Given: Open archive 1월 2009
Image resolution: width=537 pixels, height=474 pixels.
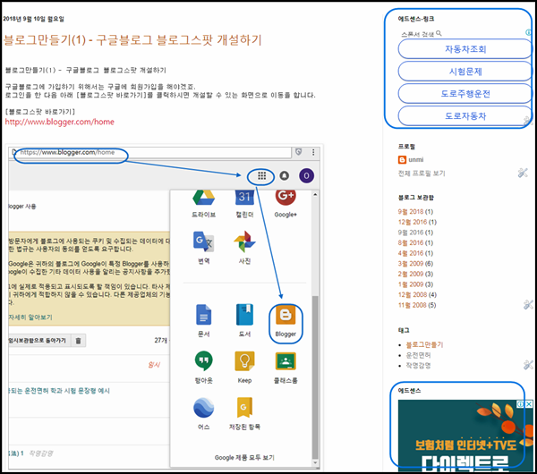Looking at the screenshot, I should click(411, 284).
